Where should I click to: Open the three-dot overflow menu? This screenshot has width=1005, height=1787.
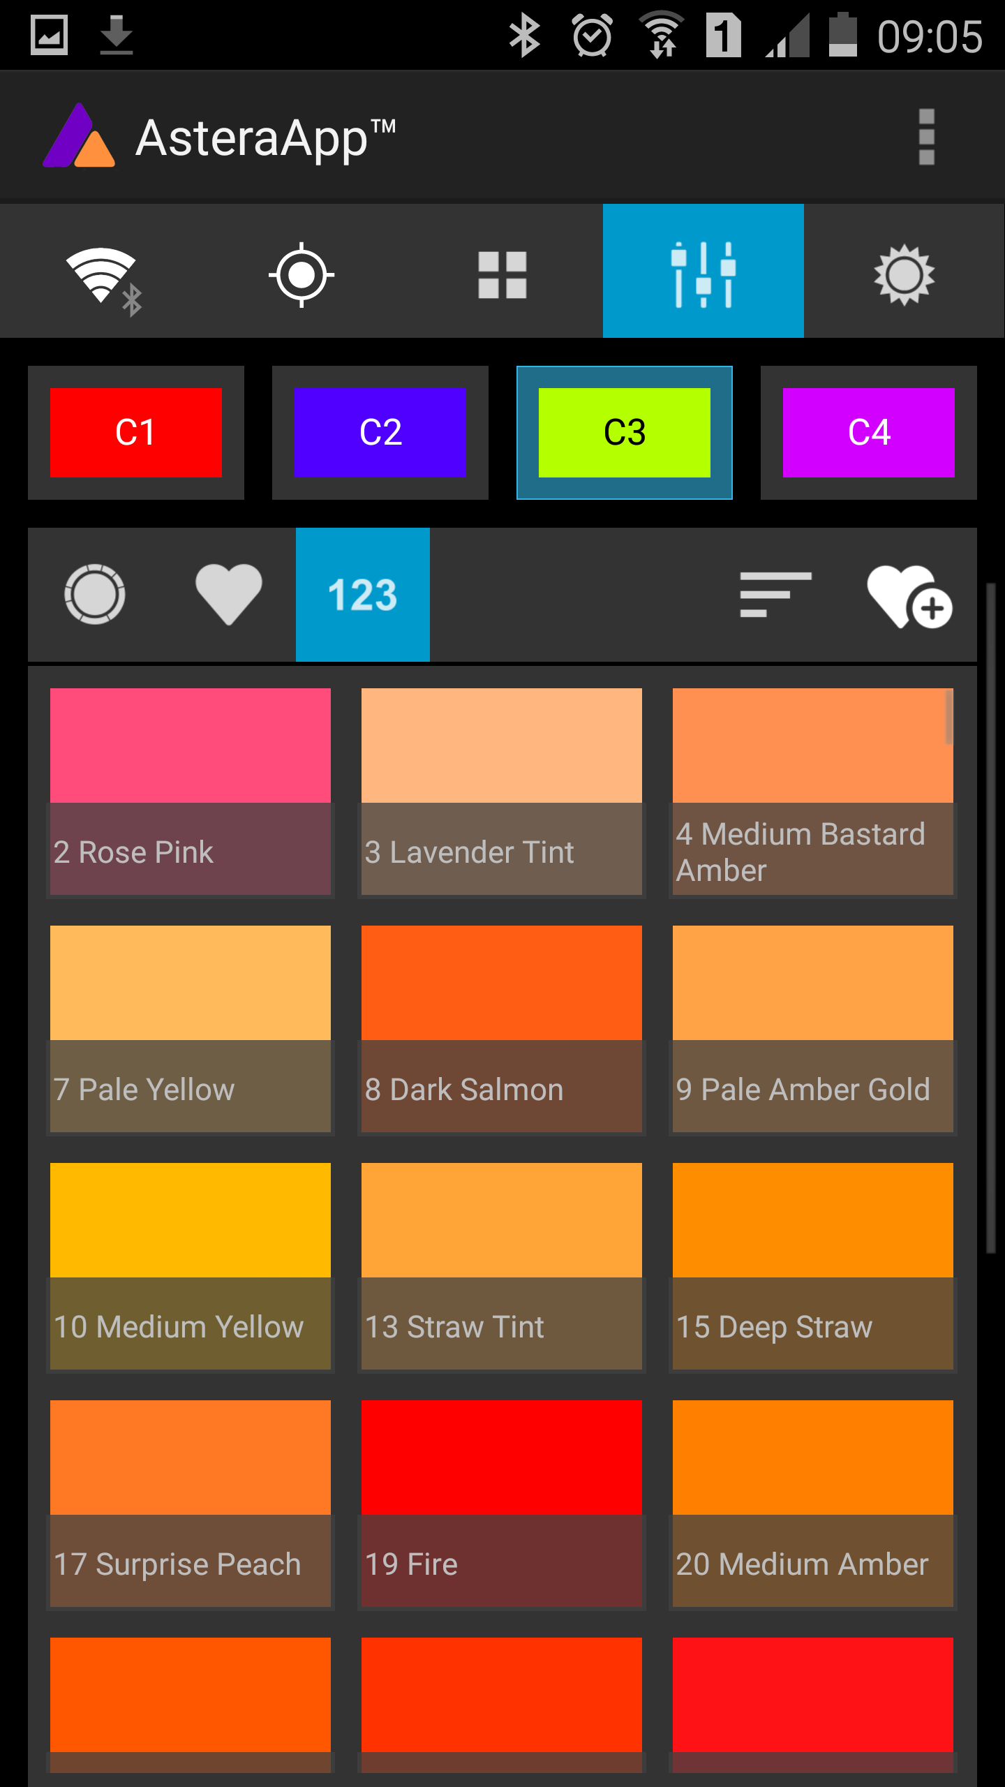[x=927, y=137]
